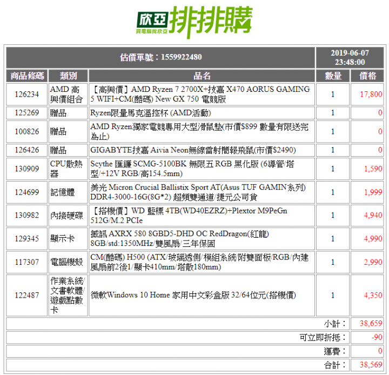Viewport: 389px width, 375px height.
Task: Click the 運費： label
Action: (x=335, y=351)
